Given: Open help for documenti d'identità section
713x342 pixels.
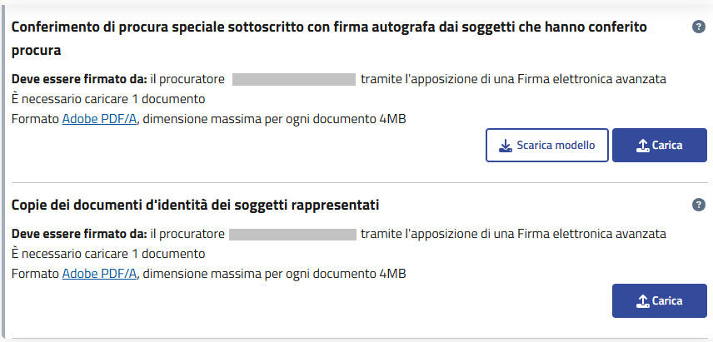Looking at the screenshot, I should tap(699, 205).
